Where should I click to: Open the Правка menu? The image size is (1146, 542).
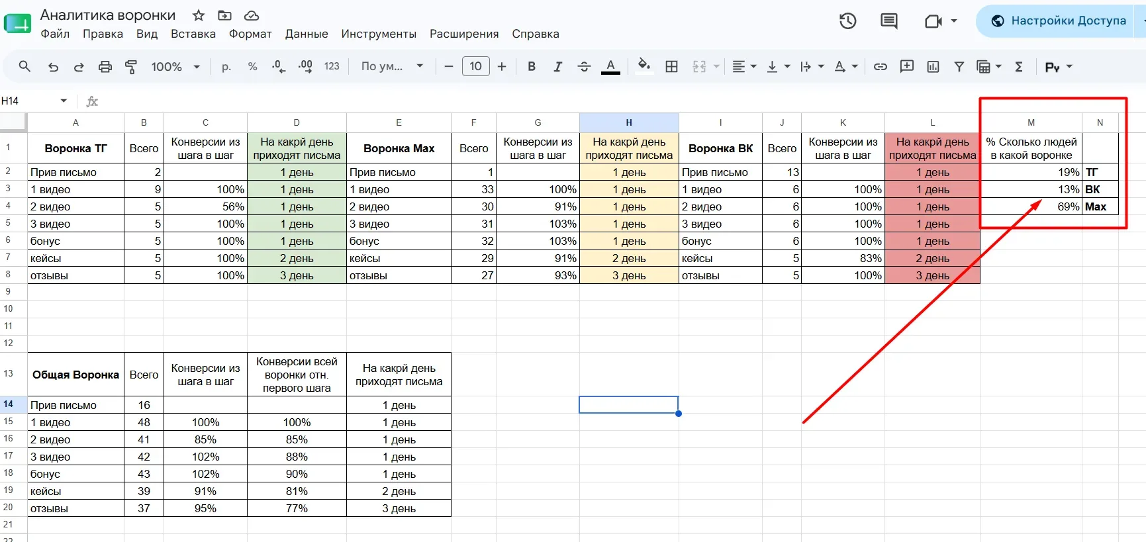[103, 34]
